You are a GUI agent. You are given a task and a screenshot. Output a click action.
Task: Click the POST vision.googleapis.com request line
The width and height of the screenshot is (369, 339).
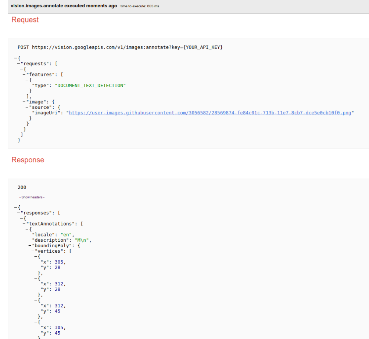[120, 47]
